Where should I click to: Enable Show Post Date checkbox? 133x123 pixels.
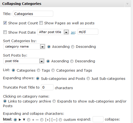5,32
